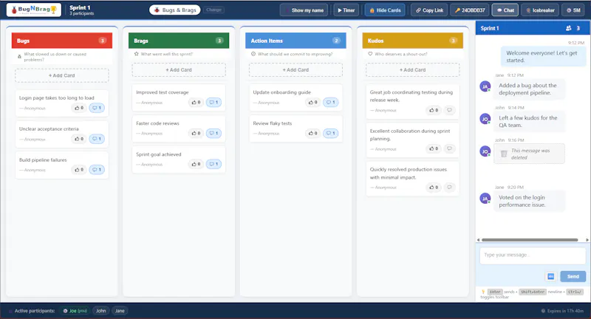Click the green Brags column header

point(179,41)
